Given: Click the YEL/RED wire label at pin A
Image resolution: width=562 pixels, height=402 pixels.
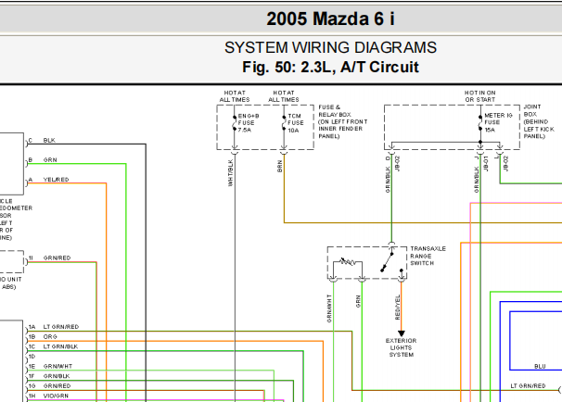Looking at the screenshot, I should 56,180.
